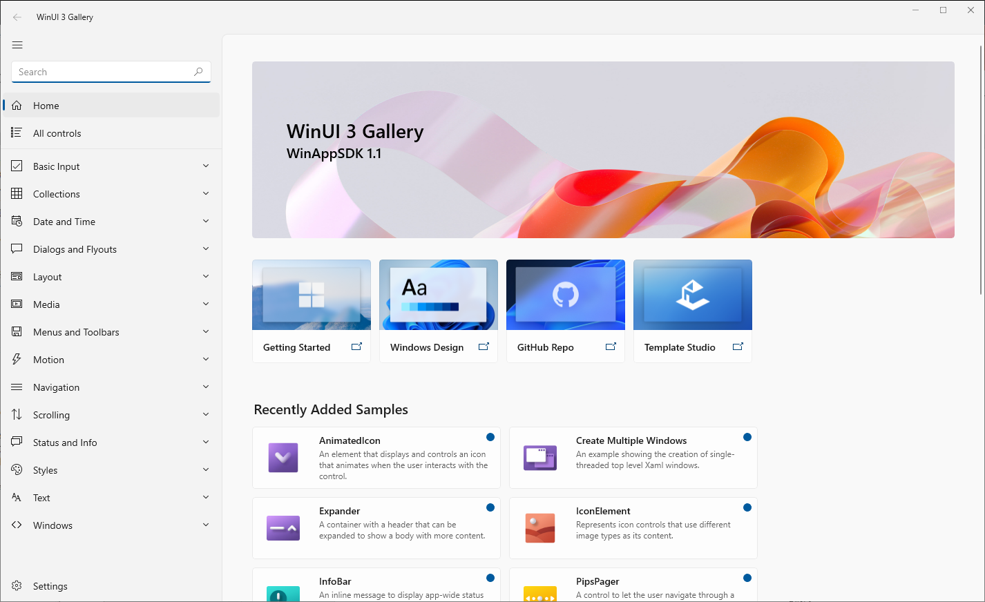Expand the Navigation chevron

click(x=206, y=387)
